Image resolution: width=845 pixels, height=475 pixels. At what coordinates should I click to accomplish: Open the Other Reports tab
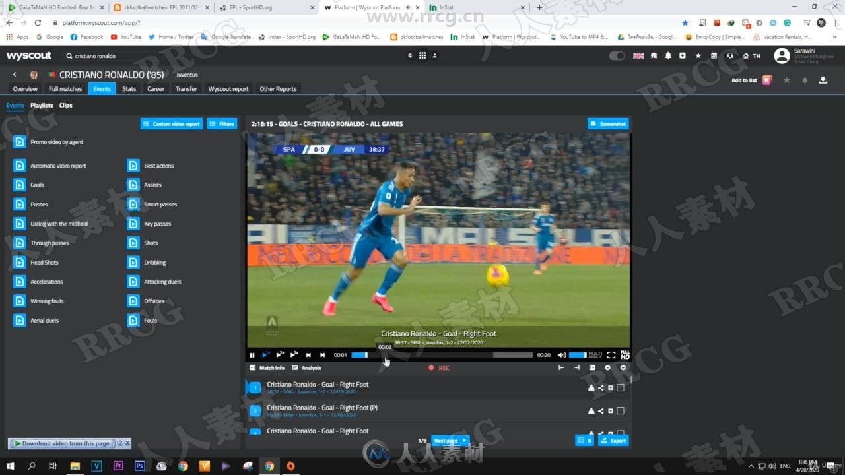coord(278,88)
